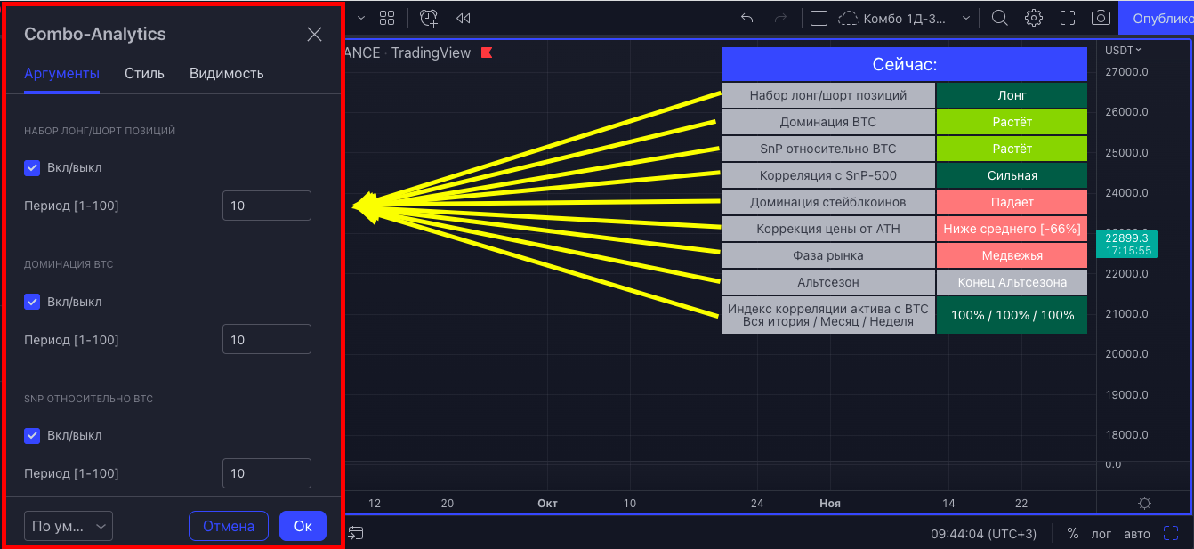1194x549 pixels.
Task: Click the maximize chart icon at bottom right
Action: point(1171,534)
